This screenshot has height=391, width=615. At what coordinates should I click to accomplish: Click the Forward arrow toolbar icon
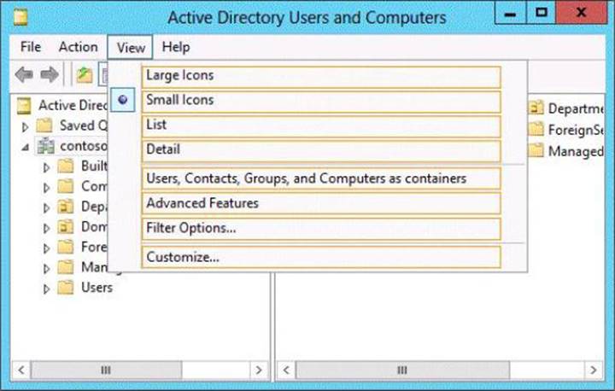tap(50, 75)
